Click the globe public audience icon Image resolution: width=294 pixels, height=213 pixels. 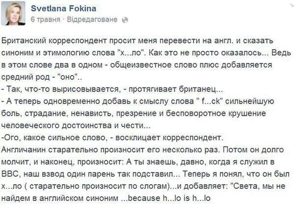point(125,20)
